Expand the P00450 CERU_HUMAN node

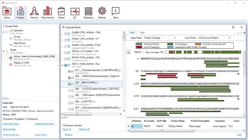62,40
